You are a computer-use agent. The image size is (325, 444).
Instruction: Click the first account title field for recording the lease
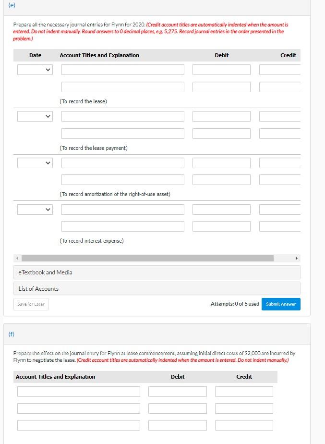tap(122, 70)
